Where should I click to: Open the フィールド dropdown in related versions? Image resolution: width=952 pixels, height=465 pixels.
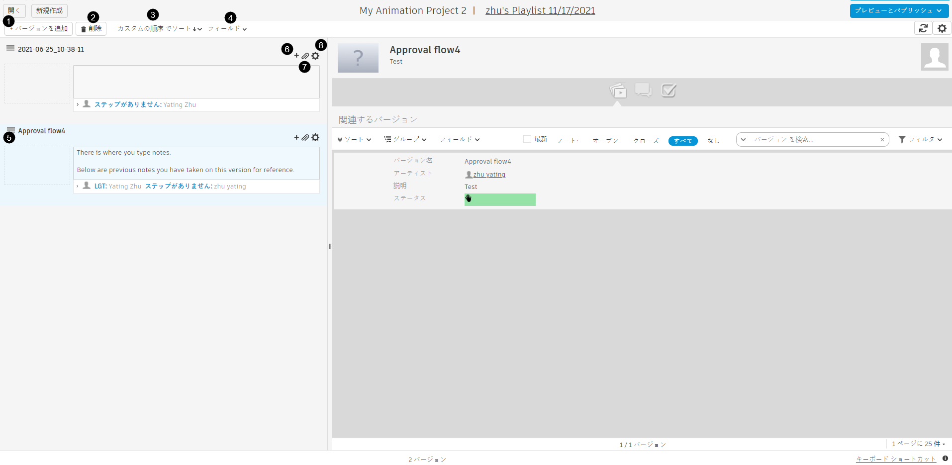point(460,139)
